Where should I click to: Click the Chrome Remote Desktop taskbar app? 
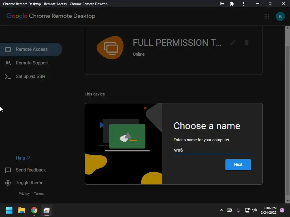[47, 210]
